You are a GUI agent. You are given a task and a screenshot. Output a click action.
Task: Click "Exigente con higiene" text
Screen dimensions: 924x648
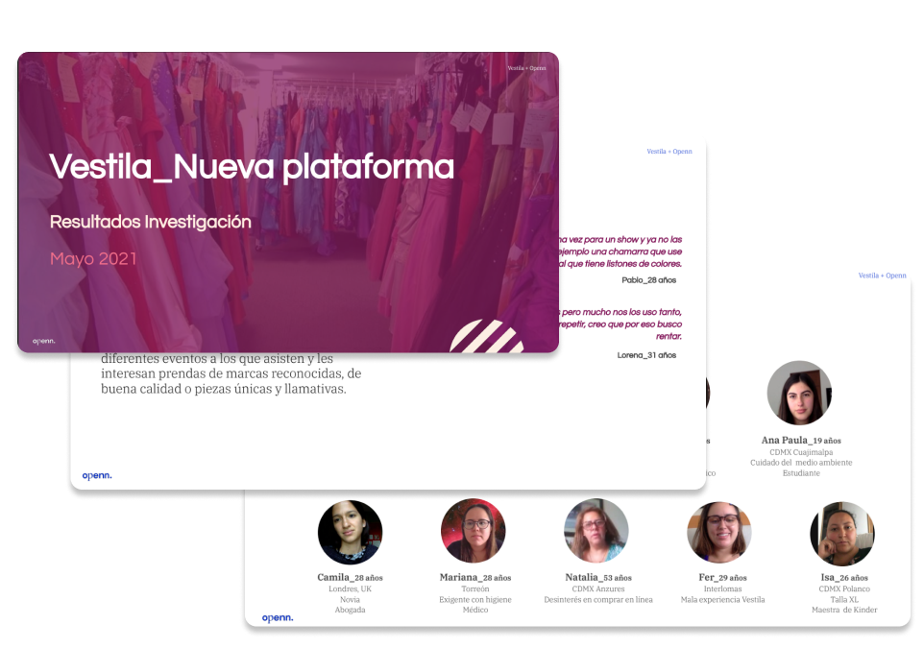point(474,600)
